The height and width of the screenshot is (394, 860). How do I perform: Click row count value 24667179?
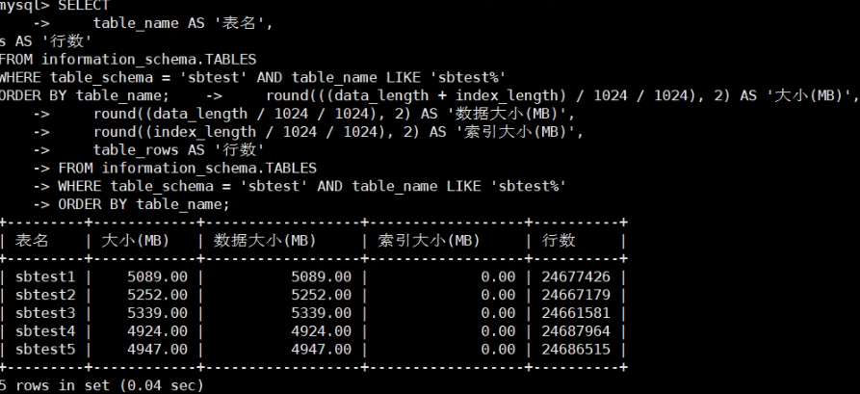pos(577,294)
